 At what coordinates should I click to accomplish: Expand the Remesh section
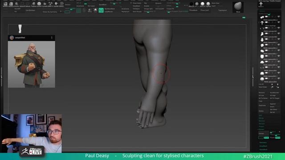pos(261,124)
